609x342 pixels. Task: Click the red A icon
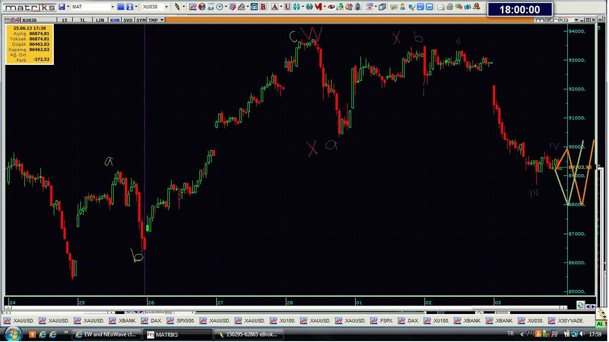point(274,7)
